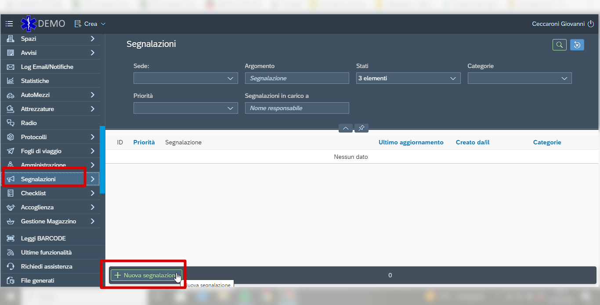Image resolution: width=600 pixels, height=305 pixels.
Task: Click the green search magnifier icon
Action: [559, 45]
